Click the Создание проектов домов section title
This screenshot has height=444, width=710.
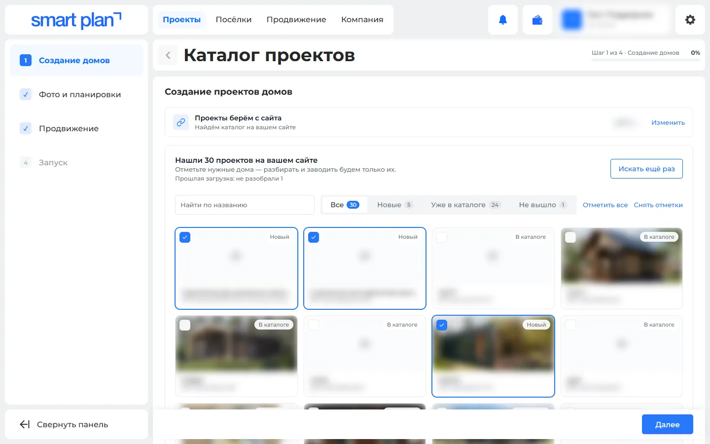(228, 92)
